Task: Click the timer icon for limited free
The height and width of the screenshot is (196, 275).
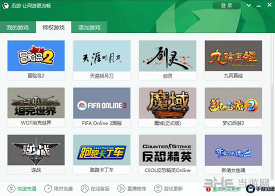Action: [x=48, y=189]
